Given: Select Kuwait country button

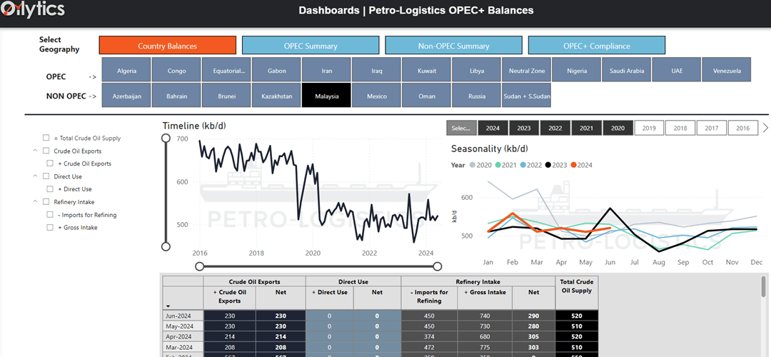Looking at the screenshot, I should [x=427, y=70].
